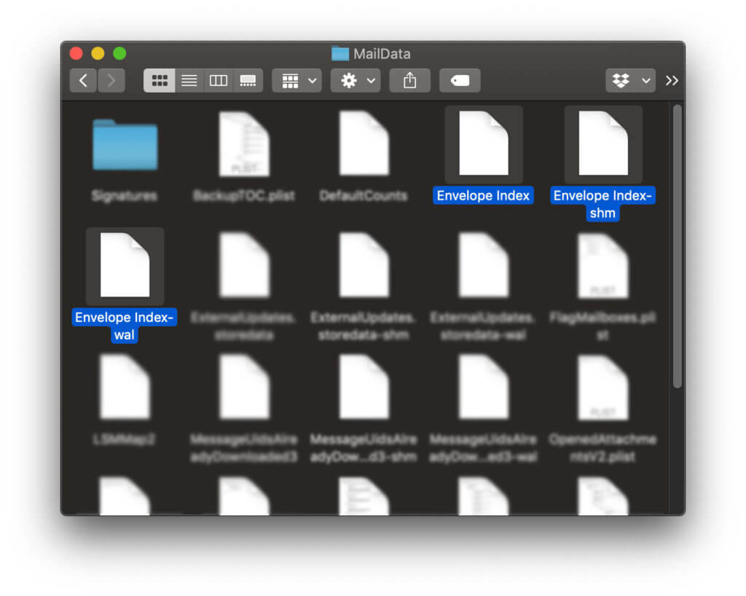Go forward with the right chevron button
This screenshot has height=596, width=746.
tap(111, 80)
